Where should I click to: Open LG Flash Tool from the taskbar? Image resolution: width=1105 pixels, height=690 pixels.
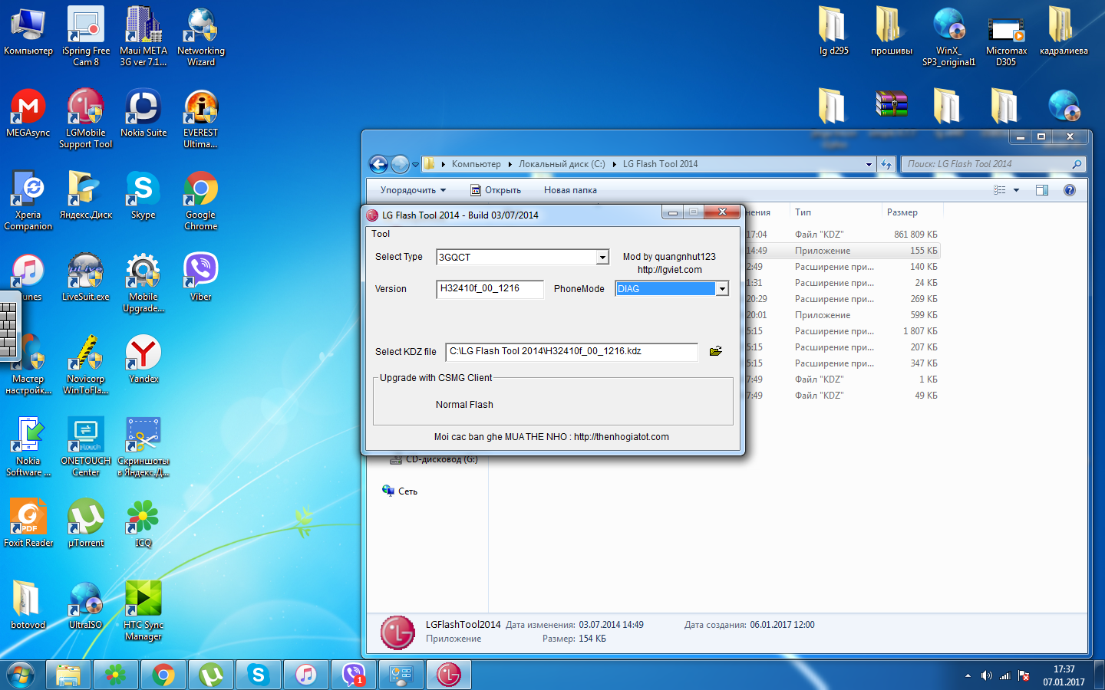(x=448, y=675)
